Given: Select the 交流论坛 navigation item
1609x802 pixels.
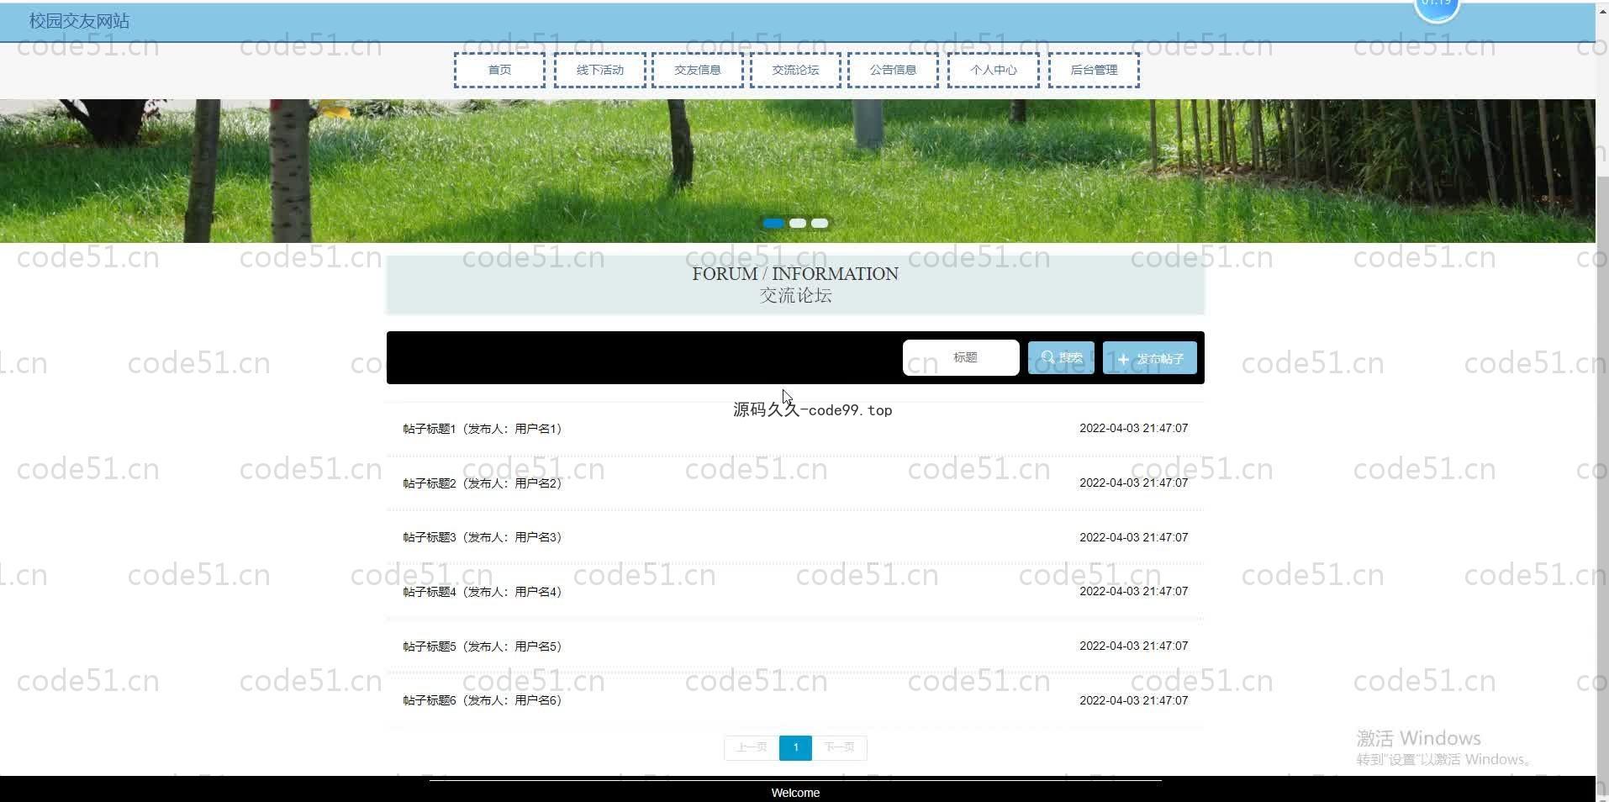Looking at the screenshot, I should click(795, 71).
